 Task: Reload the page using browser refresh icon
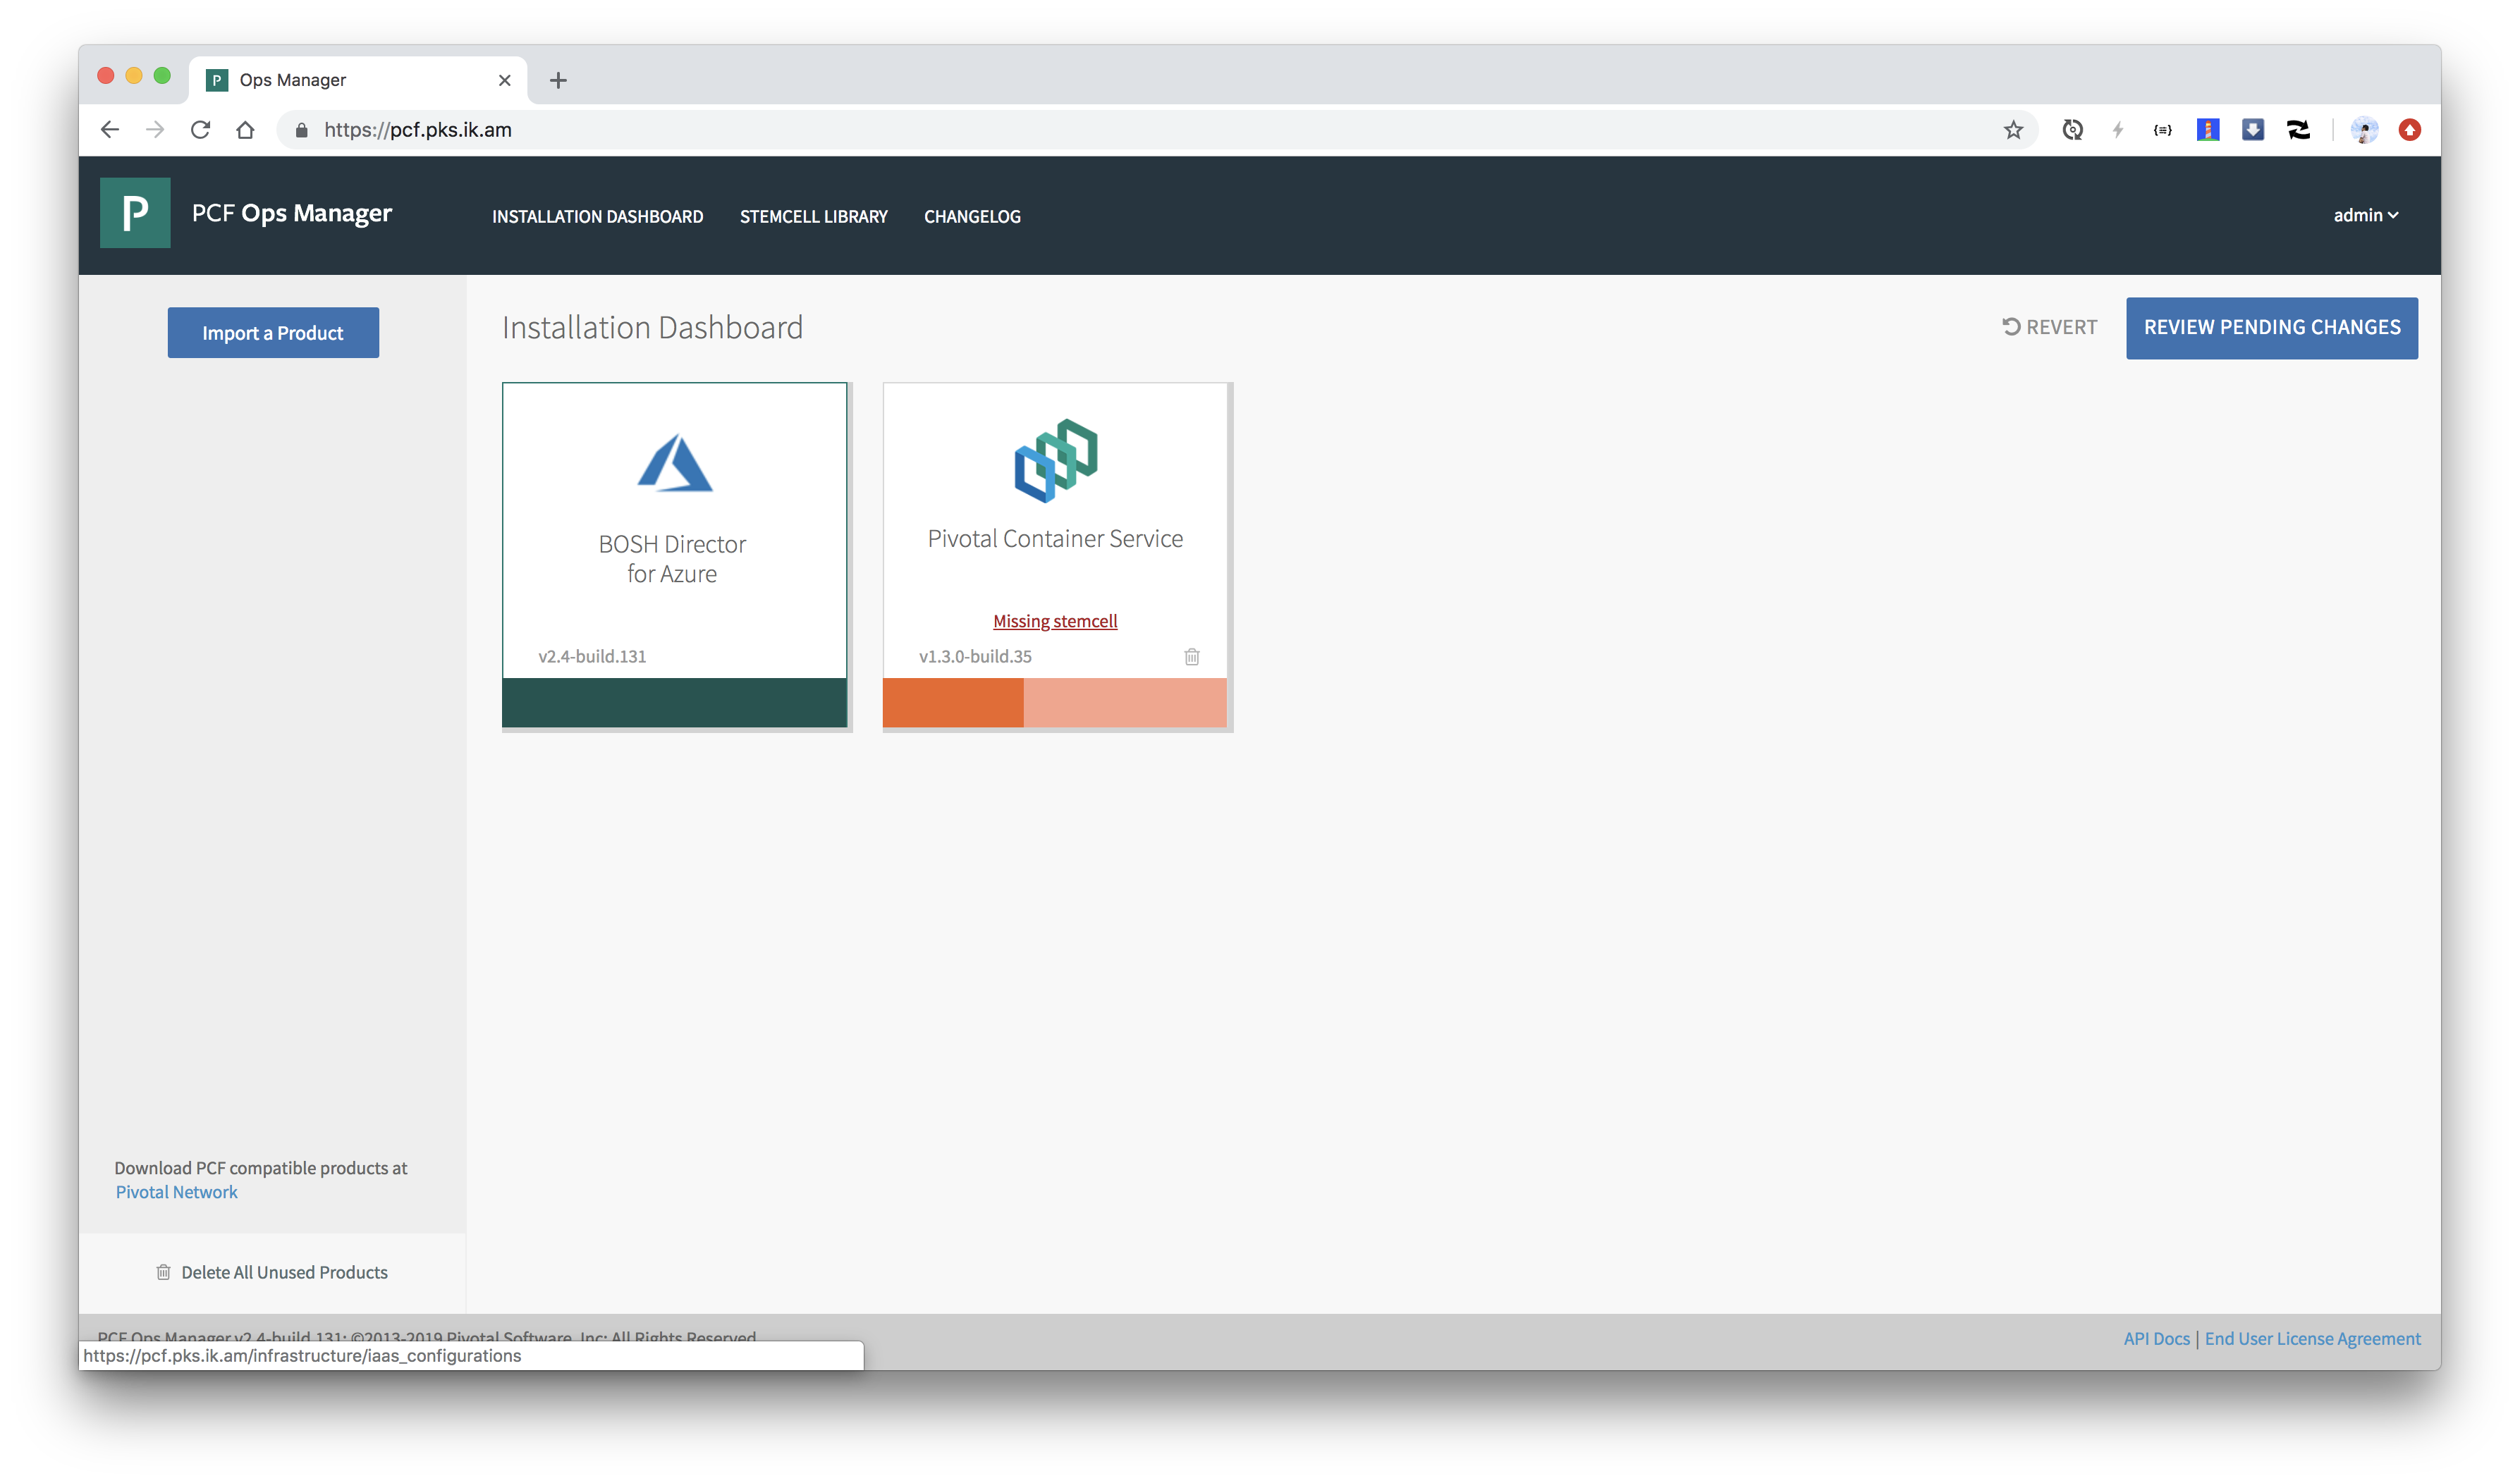[200, 130]
